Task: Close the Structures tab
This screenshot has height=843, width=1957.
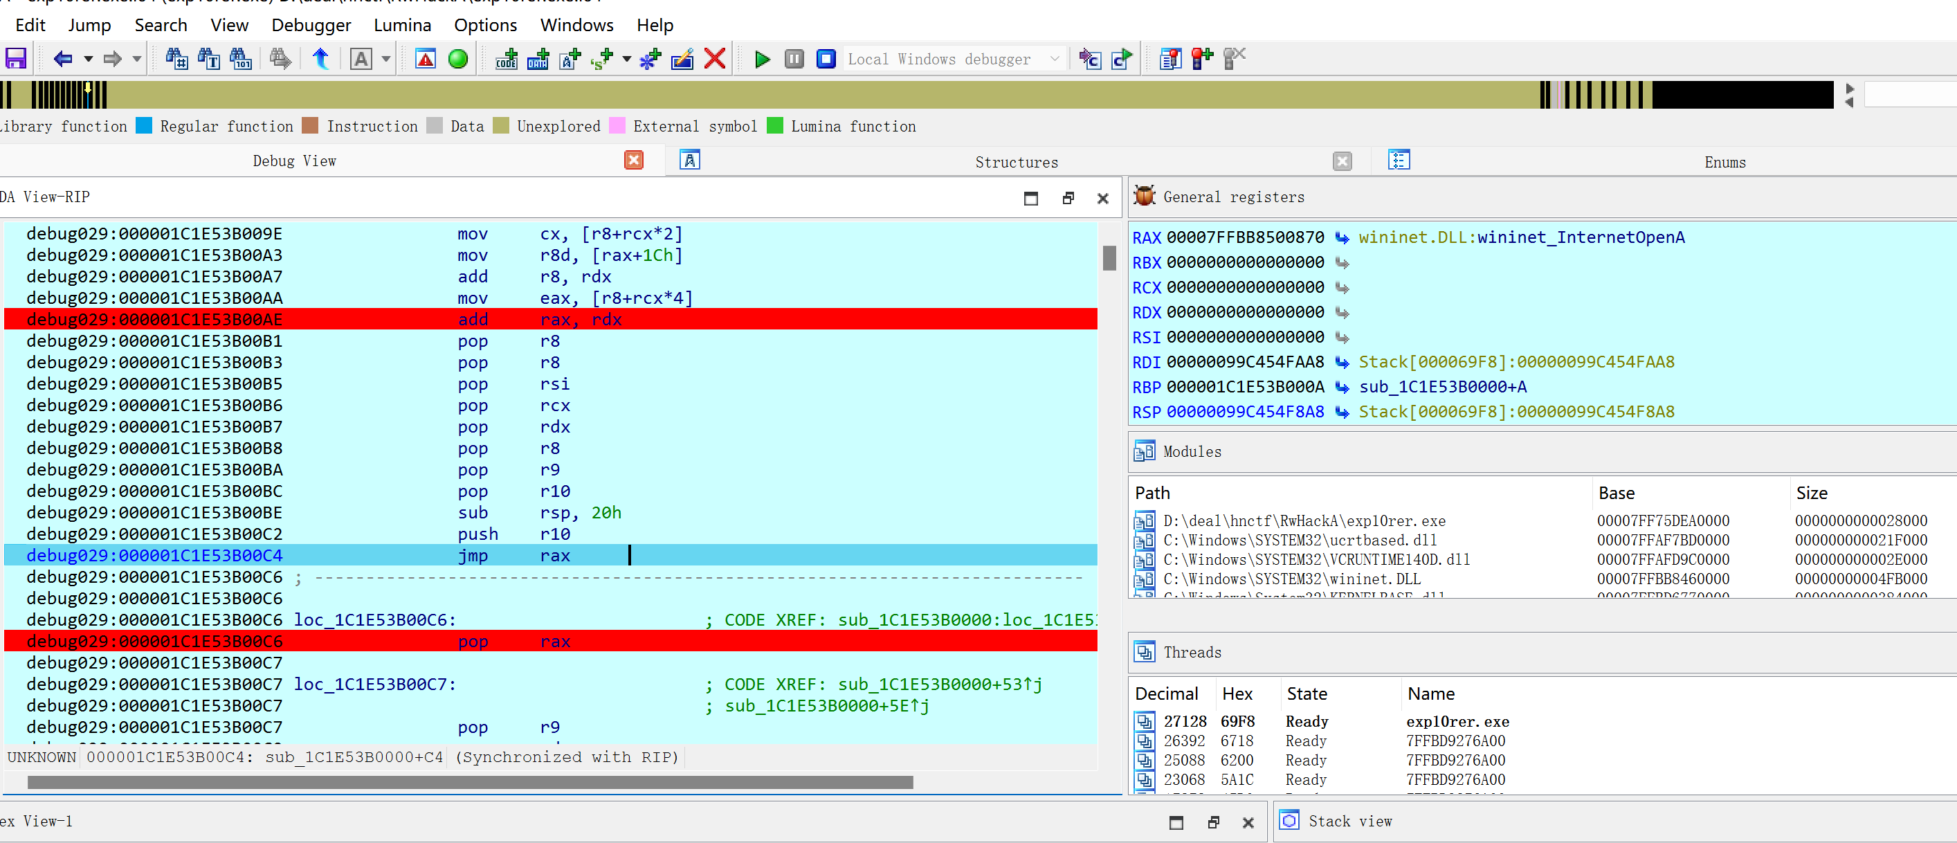Action: point(1342,161)
